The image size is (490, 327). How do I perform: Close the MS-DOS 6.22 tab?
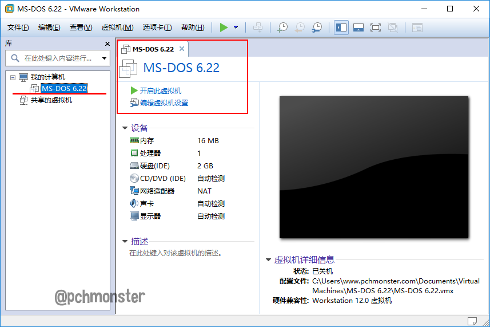(x=182, y=49)
